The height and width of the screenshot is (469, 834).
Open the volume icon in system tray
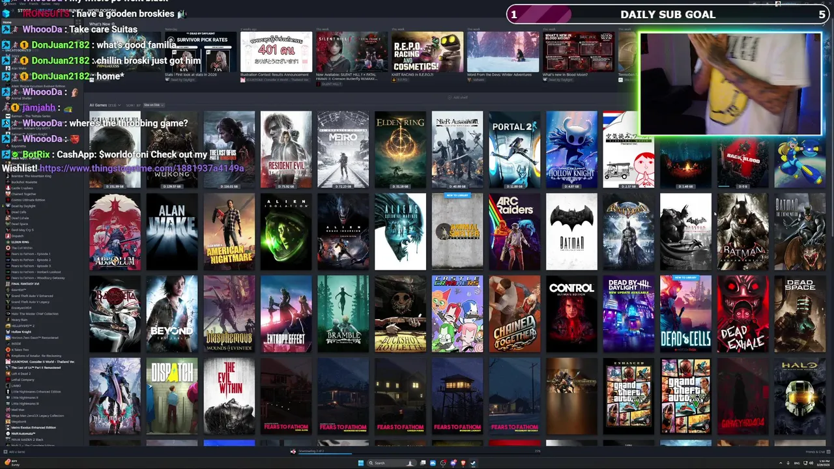pyautogui.click(x=811, y=463)
